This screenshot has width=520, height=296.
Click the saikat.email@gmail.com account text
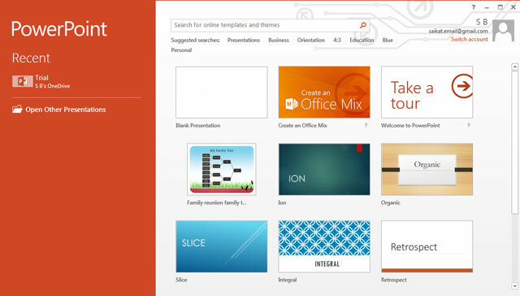[x=458, y=31]
